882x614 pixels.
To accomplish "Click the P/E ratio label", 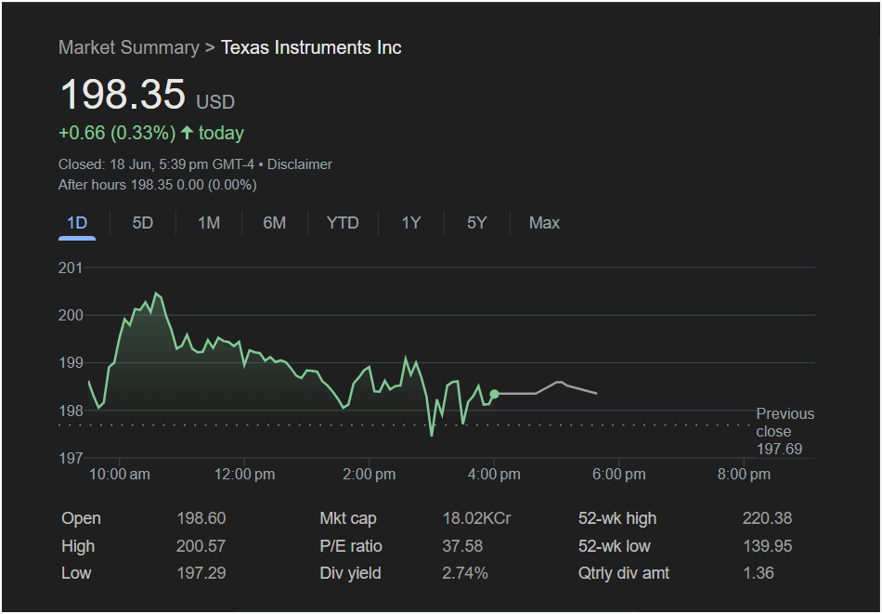I will point(351,546).
